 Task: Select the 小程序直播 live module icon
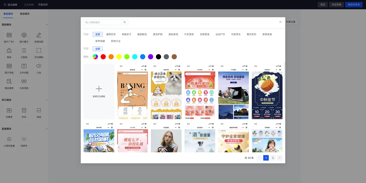9,139
